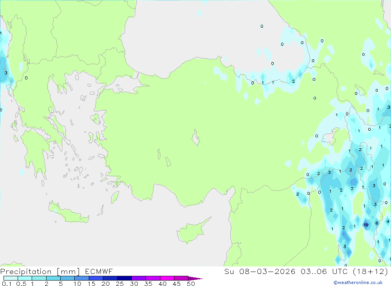Select the 2–5 mm legend color swatch
391x286 pixels.
tap(53, 278)
